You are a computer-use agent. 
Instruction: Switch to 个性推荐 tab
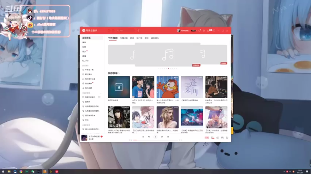coord(113,38)
